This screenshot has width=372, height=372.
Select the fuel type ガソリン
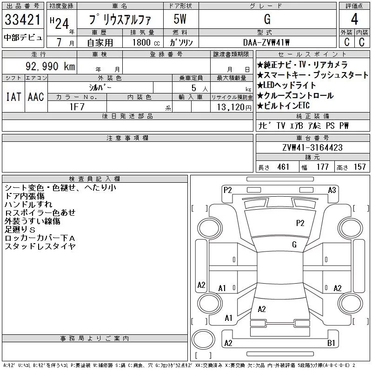pyautogui.click(x=181, y=42)
